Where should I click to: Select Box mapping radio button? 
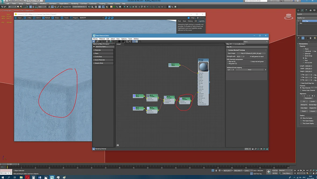pos(304,58)
